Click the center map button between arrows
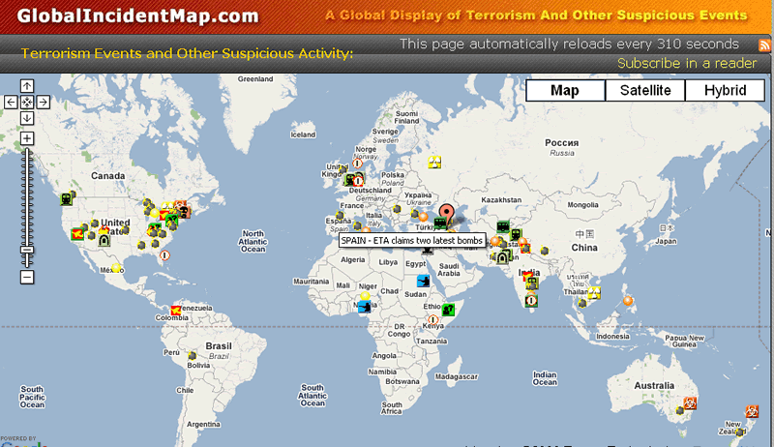This screenshot has width=774, height=447. point(27,103)
